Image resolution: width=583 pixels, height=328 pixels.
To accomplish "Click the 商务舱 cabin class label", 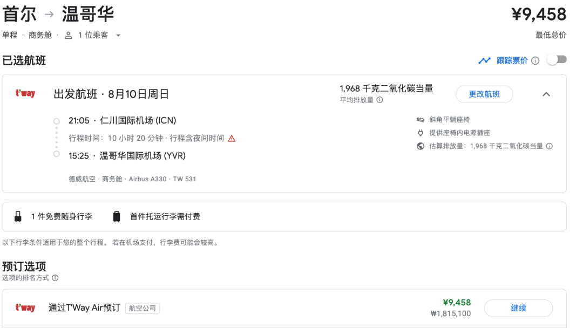I will tap(40, 35).
